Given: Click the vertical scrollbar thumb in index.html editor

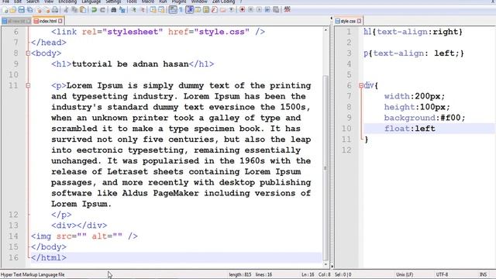Looking at the screenshot, I should pyautogui.click(x=325, y=167).
